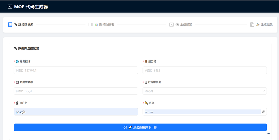This screenshot has width=279, height=140.
Task: Click the plug emoji beside 连接数据库
Action: [16, 25]
